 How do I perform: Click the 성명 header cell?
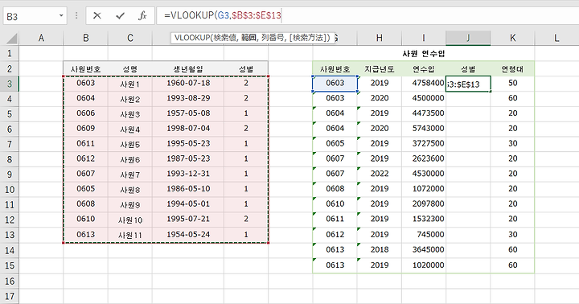point(130,68)
